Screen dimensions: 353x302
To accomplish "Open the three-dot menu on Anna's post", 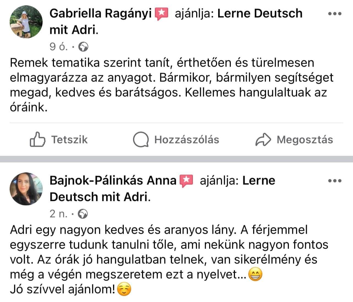I will click(x=335, y=181).
